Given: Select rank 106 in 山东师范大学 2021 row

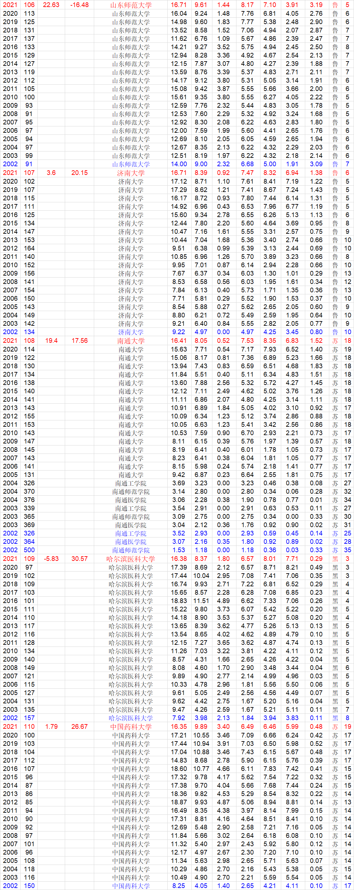Looking at the screenshot, I should (29, 5).
